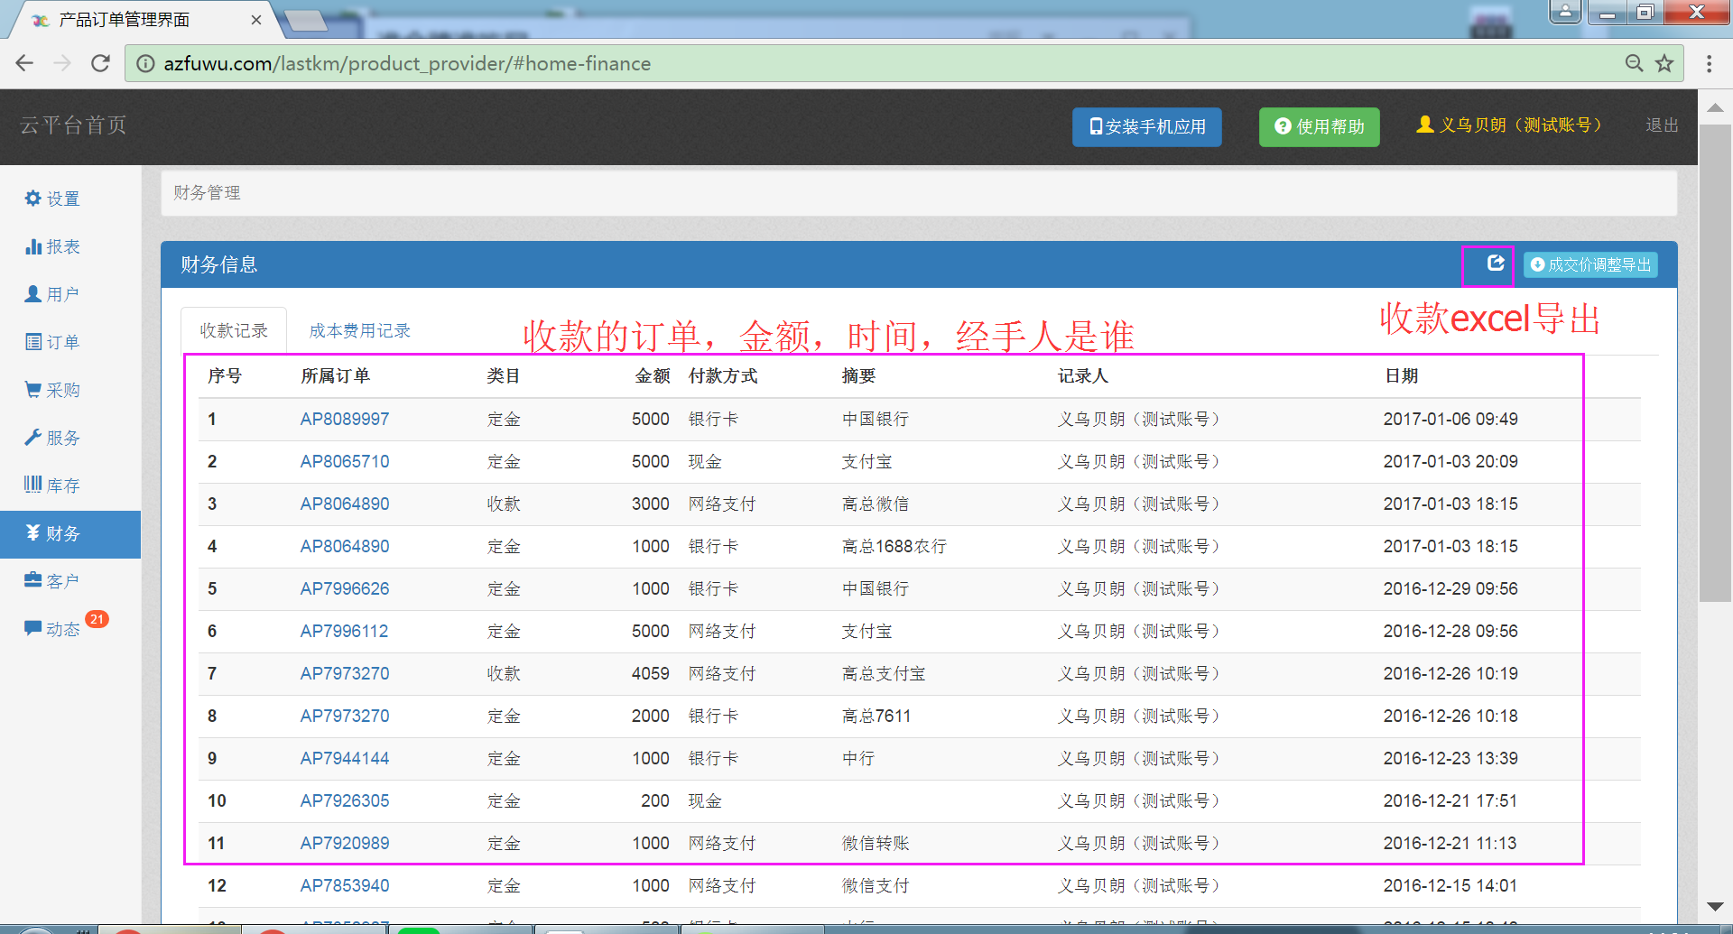Click the 4059 amount cell
1733x934 pixels.
(x=651, y=673)
